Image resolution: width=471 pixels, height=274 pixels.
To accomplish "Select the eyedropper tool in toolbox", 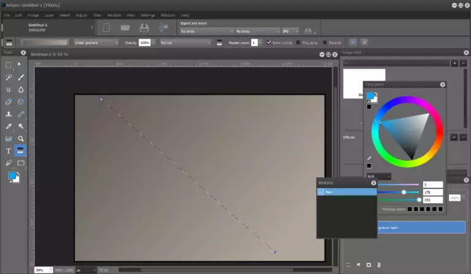I will click(x=9, y=127).
